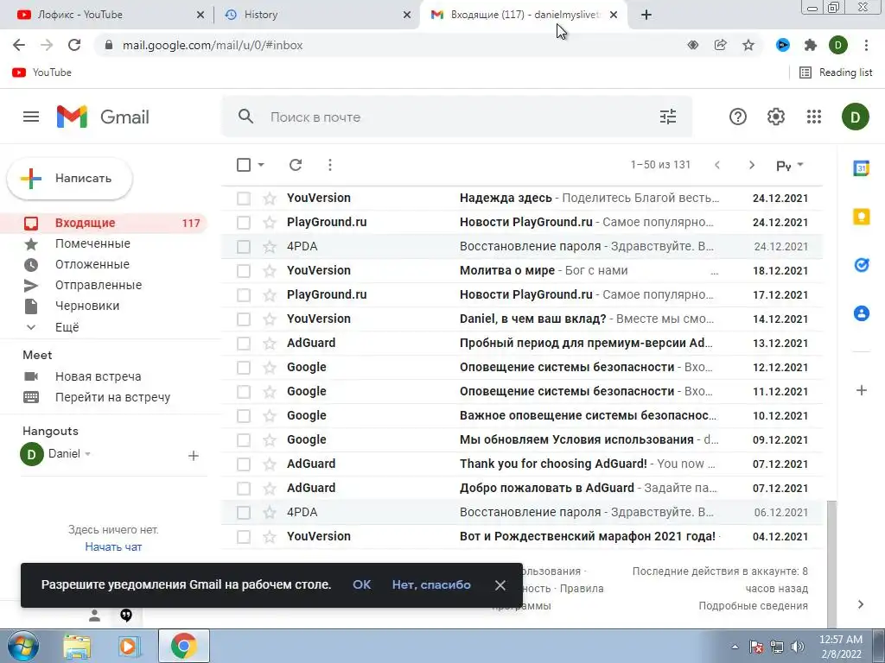885x663 pixels.
Task: Toggle the select-all messages checkbox
Action: [243, 165]
